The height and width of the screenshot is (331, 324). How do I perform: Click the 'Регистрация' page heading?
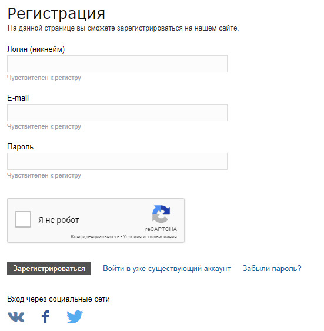tap(56, 13)
